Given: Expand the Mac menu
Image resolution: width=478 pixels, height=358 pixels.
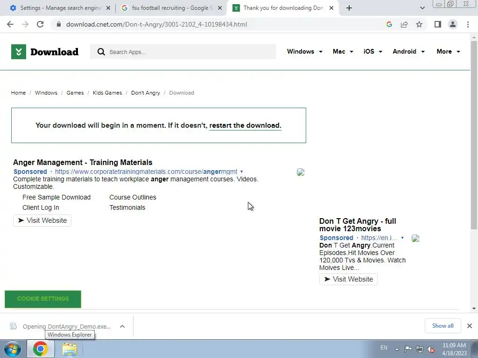Looking at the screenshot, I should [343, 51].
